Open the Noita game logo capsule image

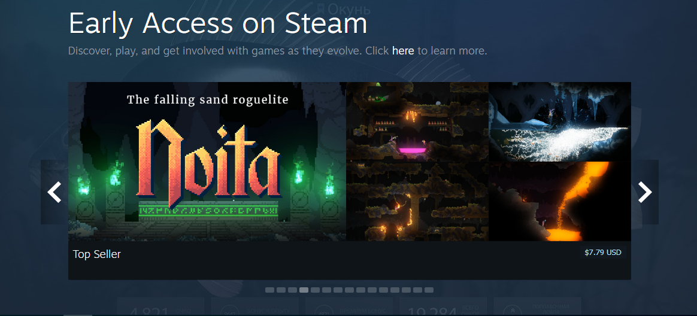tap(207, 162)
